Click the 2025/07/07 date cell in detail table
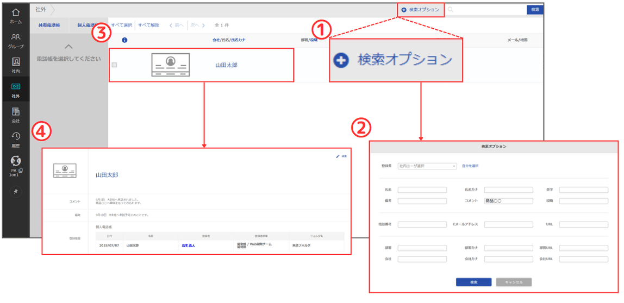Image resolution: width=624 pixels, height=303 pixels. point(109,245)
